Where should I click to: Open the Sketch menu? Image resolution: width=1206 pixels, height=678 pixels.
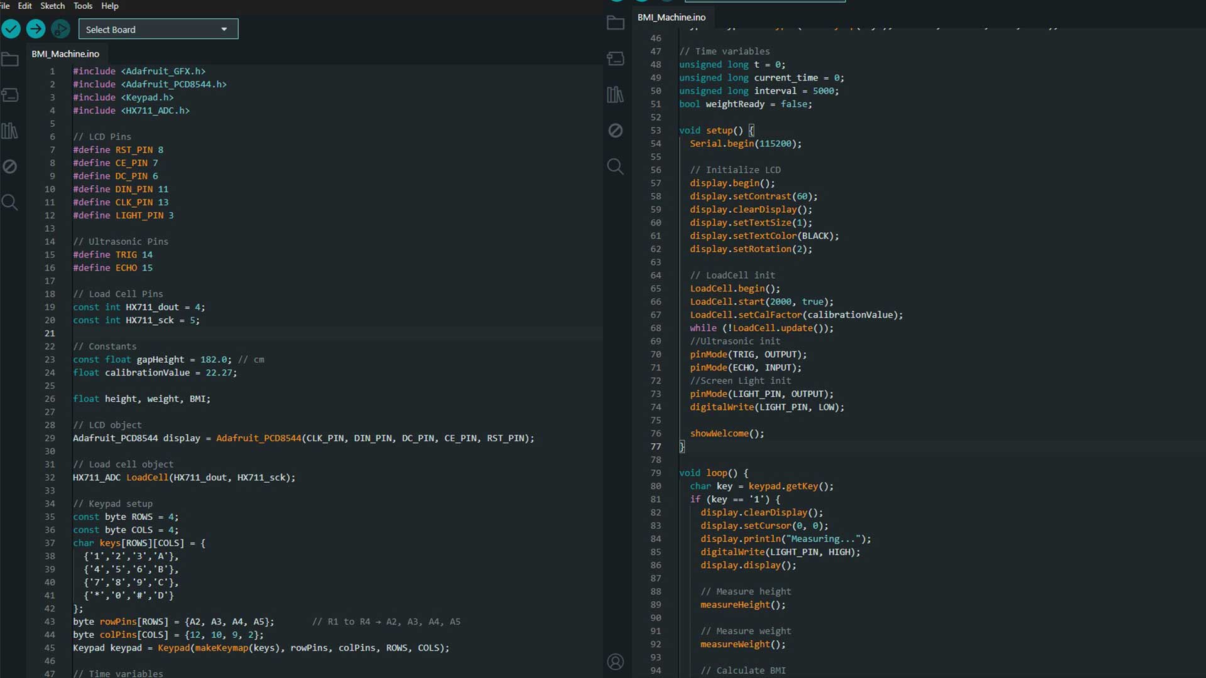click(53, 6)
